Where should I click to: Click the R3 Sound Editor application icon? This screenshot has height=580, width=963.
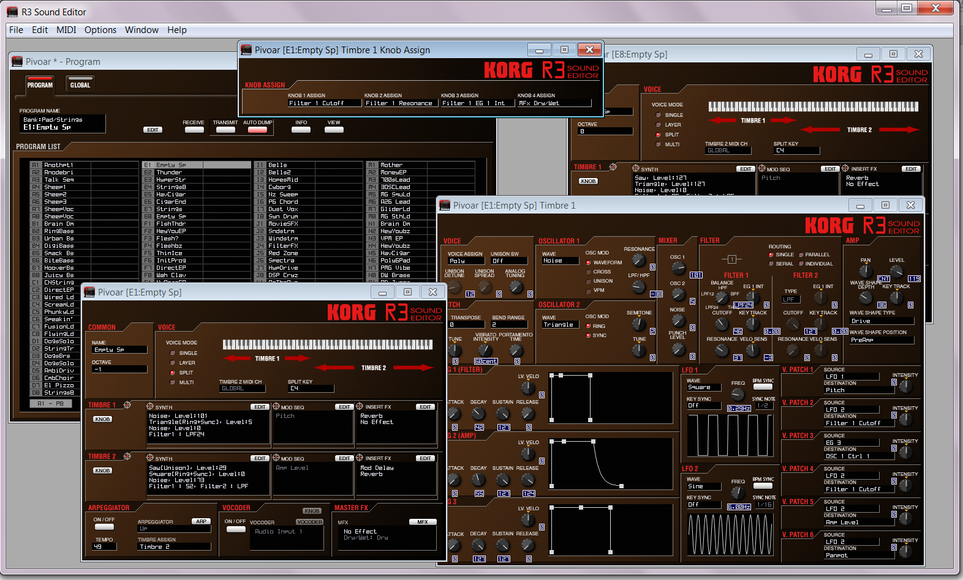coord(12,12)
